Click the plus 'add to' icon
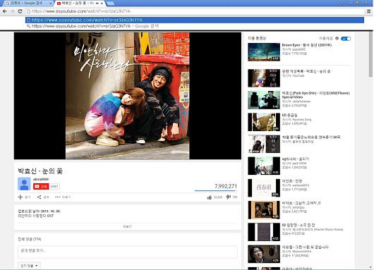This screenshot has height=270, width=374. [20, 197]
